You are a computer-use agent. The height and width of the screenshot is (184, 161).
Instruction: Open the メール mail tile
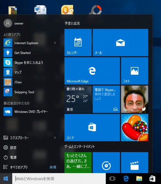point(120,43)
